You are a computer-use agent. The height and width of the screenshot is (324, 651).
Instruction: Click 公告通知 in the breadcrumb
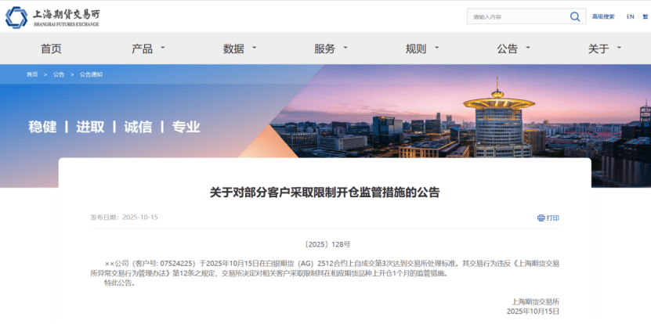[91, 74]
